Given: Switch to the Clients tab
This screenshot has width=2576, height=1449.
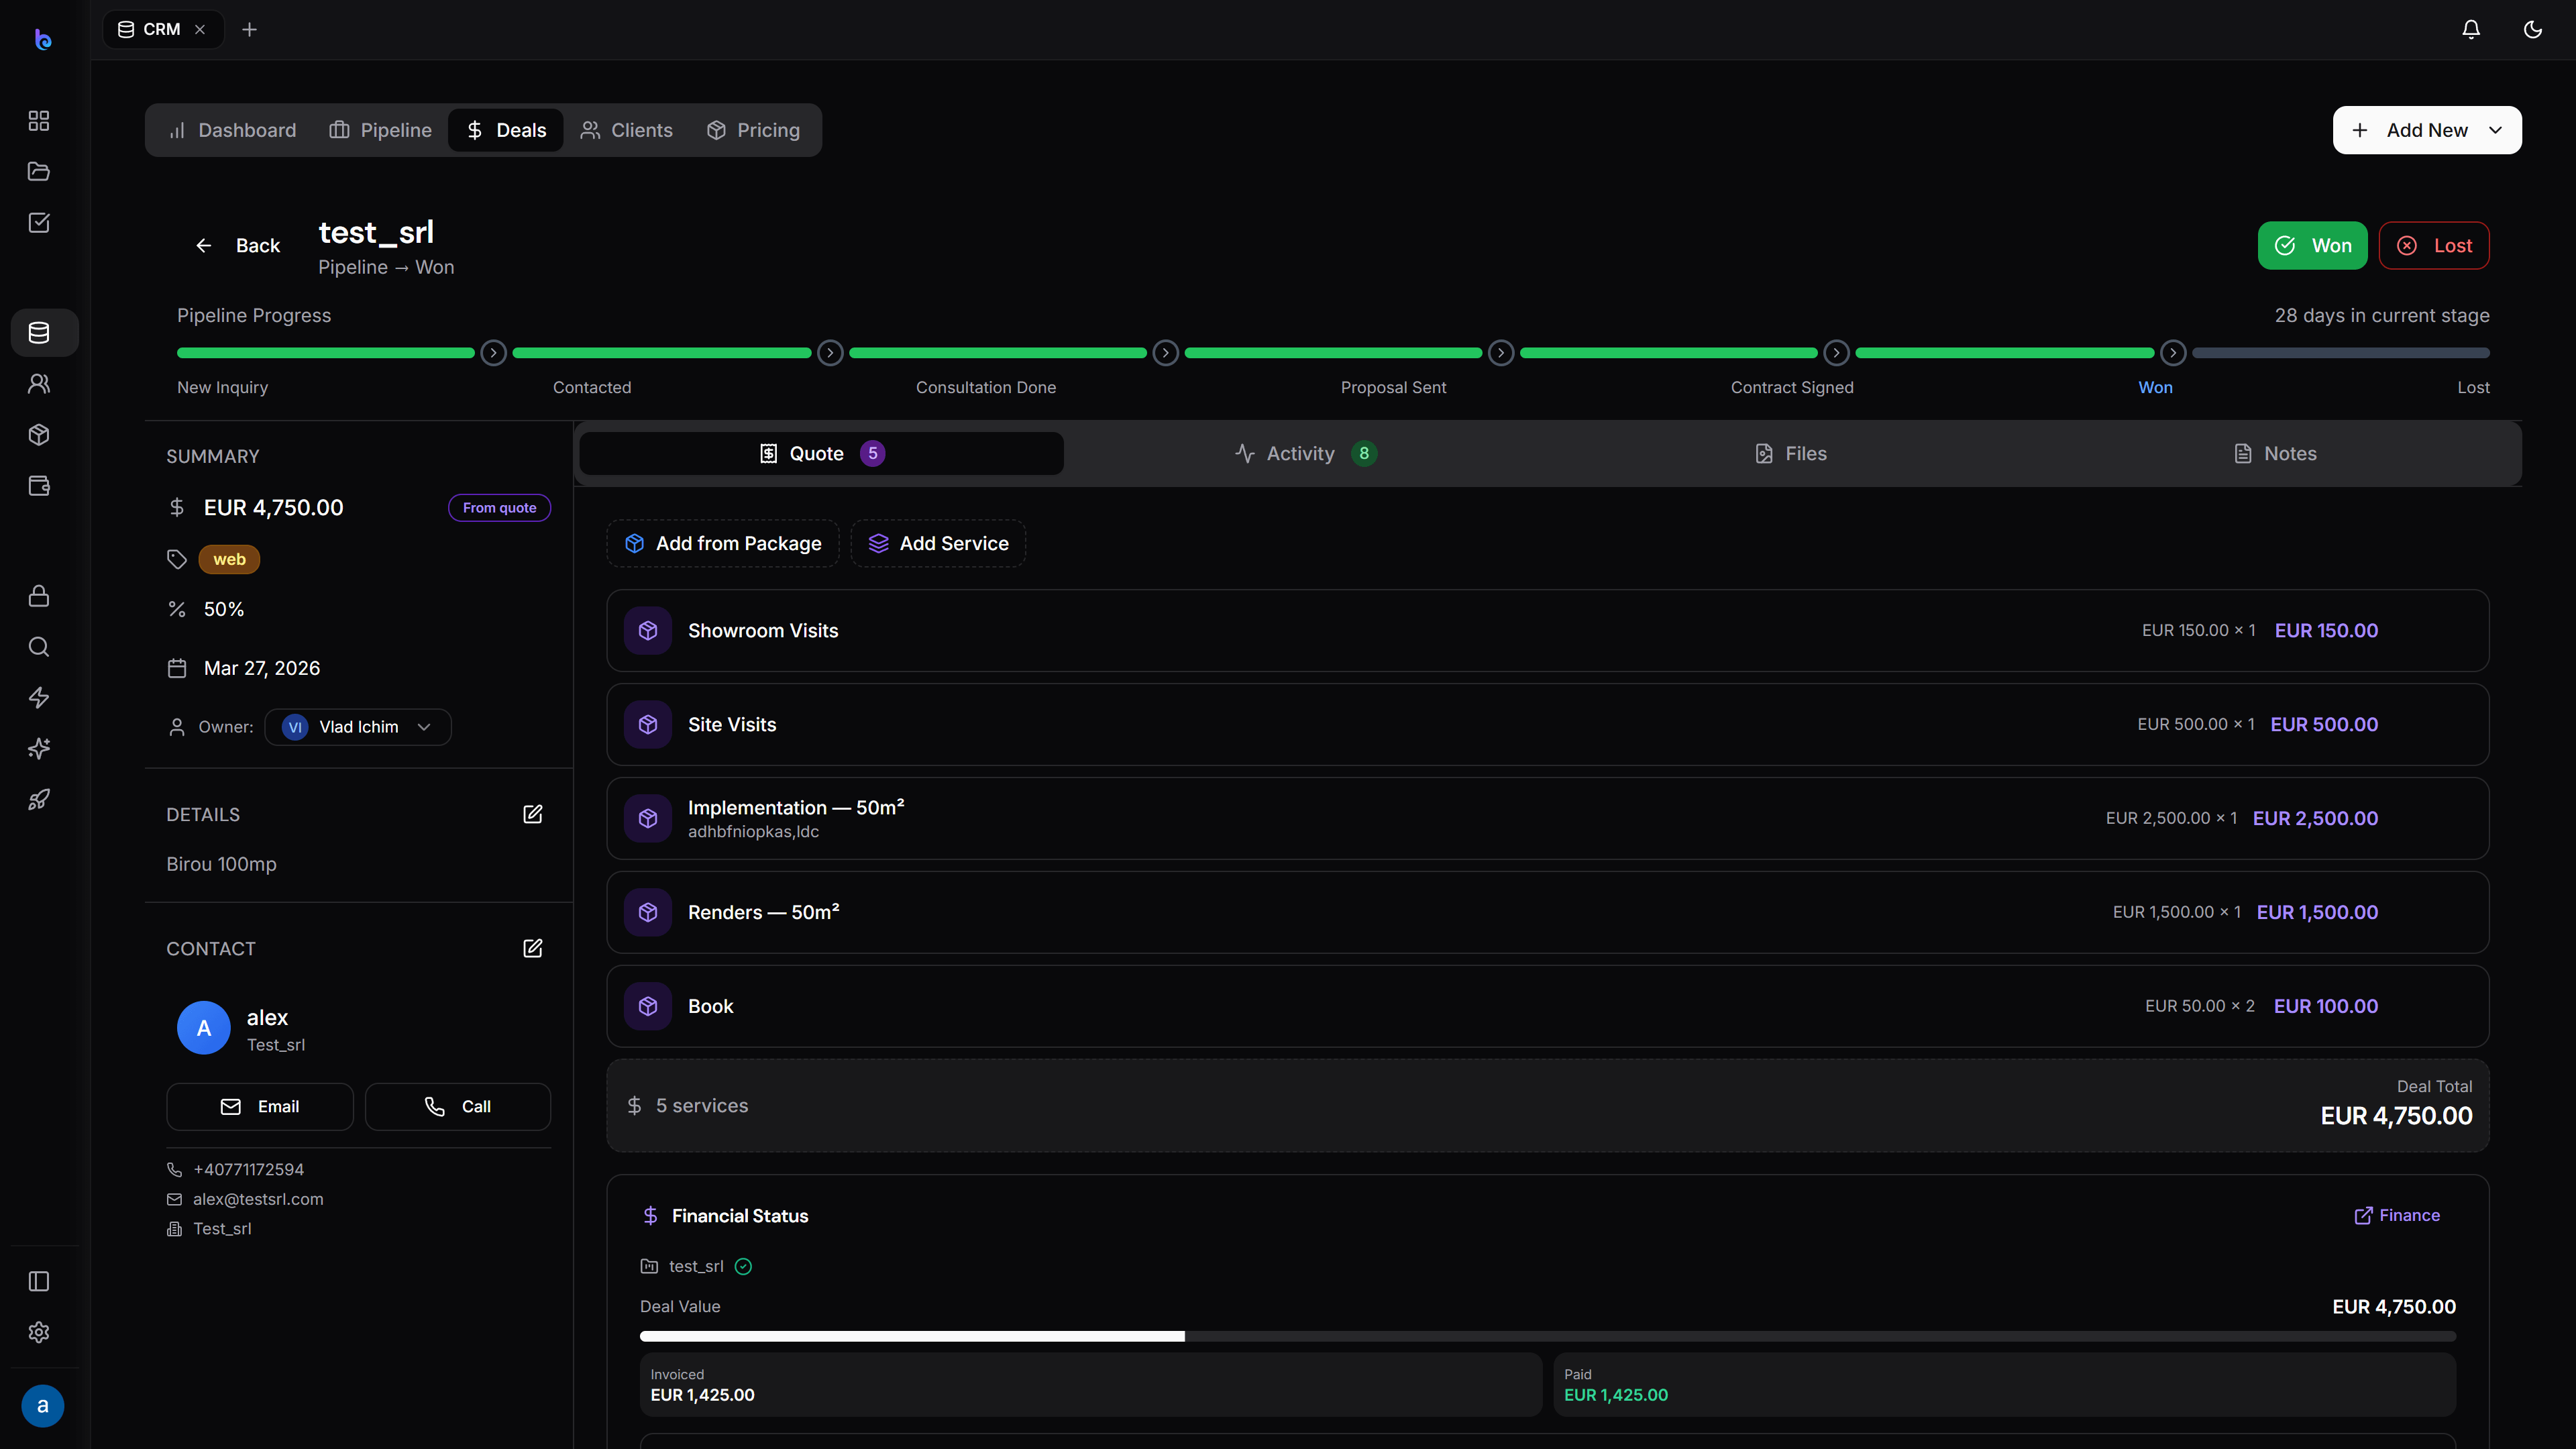Looking at the screenshot, I should point(627,130).
